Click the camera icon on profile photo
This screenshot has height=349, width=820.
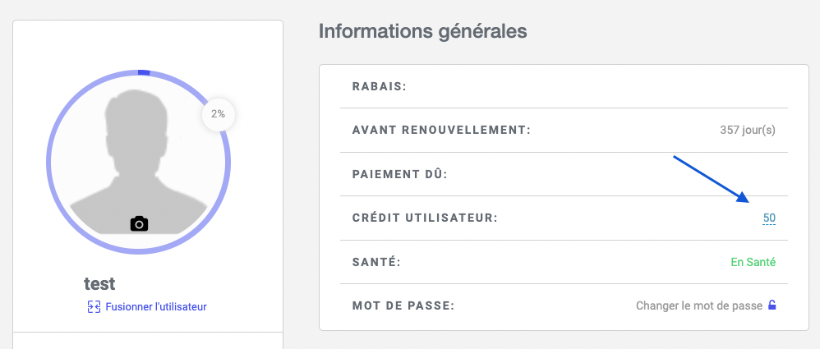click(x=139, y=223)
